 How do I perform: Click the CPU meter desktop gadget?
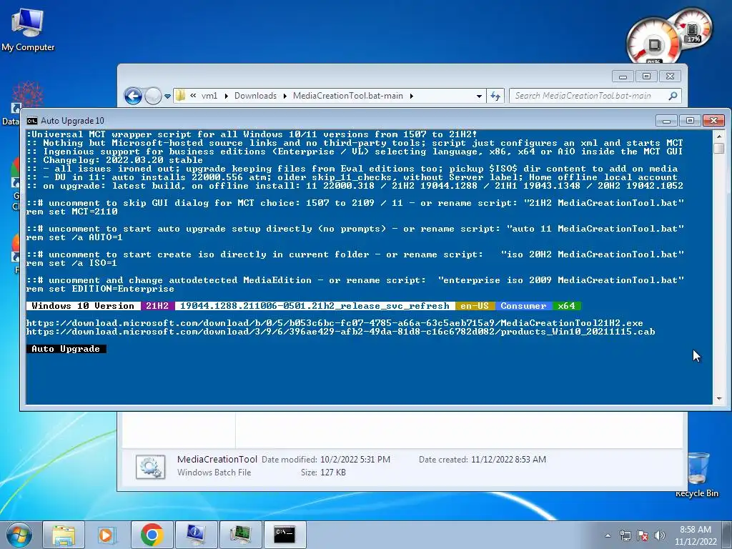pos(653,43)
